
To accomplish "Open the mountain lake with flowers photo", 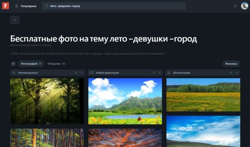I will (x=125, y=101).
